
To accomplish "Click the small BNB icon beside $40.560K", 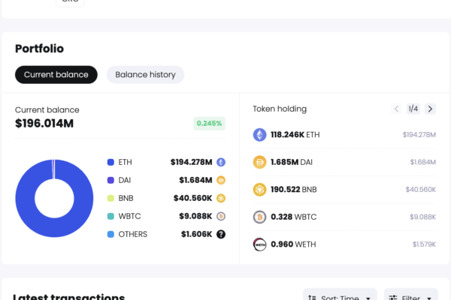I will [221, 198].
